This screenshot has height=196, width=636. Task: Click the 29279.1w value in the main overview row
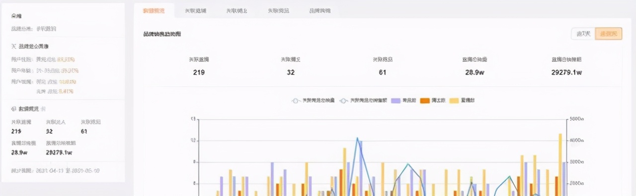tap(566, 72)
